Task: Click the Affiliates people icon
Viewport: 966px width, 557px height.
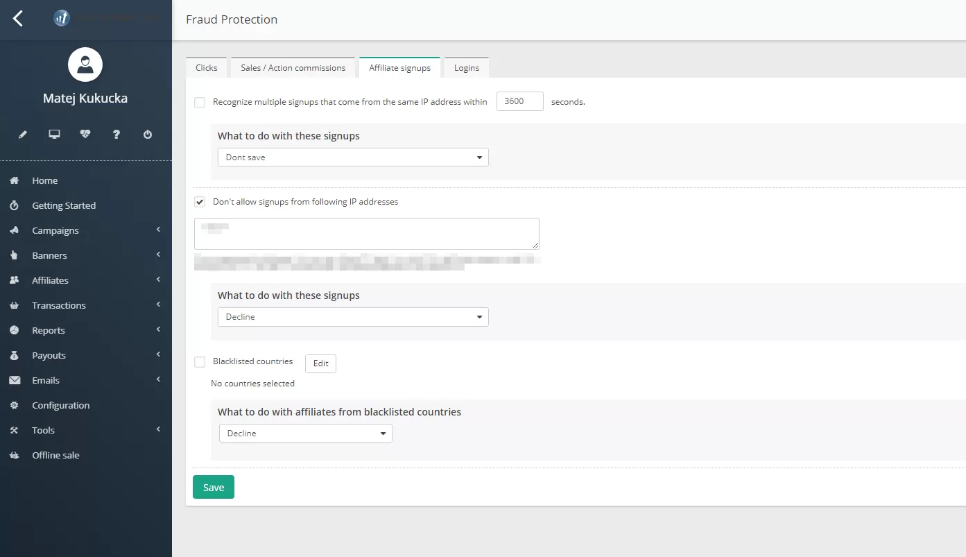Action: coord(14,280)
